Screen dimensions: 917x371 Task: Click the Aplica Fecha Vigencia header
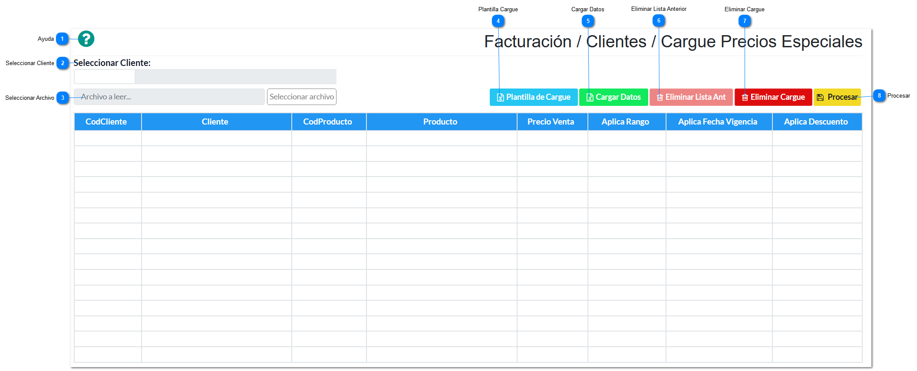point(718,122)
